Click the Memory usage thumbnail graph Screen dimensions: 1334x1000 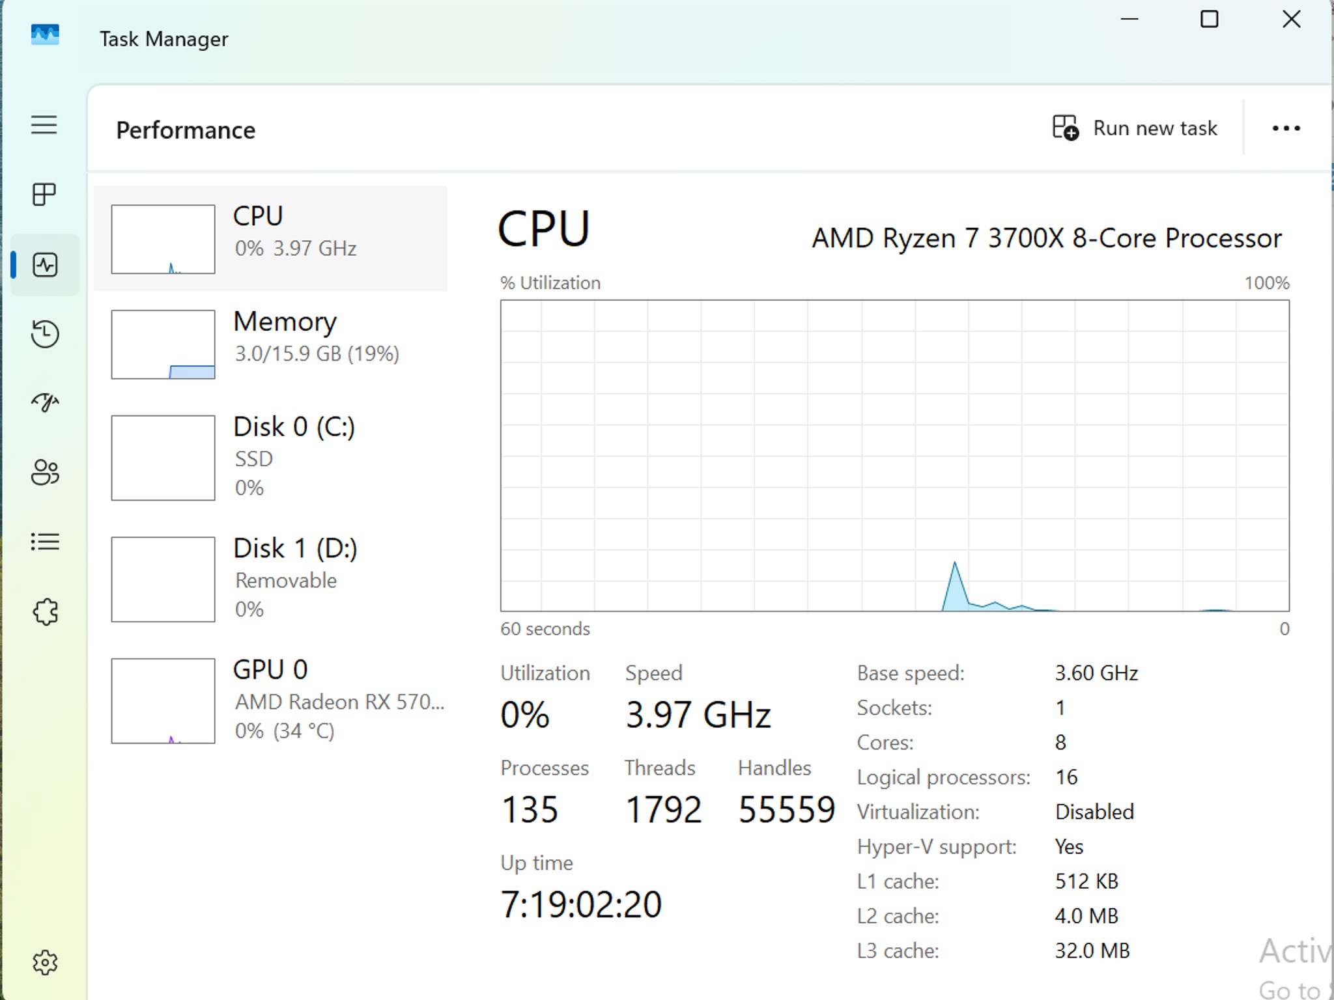pyautogui.click(x=163, y=344)
